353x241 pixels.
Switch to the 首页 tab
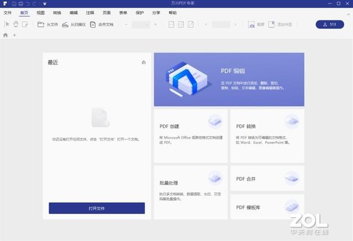pos(24,13)
